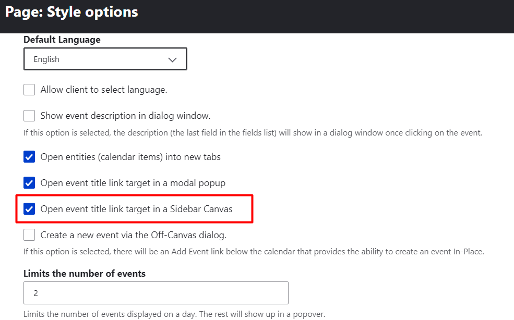Click the description text about the popover limit
Image resolution: width=514 pixels, height=320 pixels.
pos(174,314)
